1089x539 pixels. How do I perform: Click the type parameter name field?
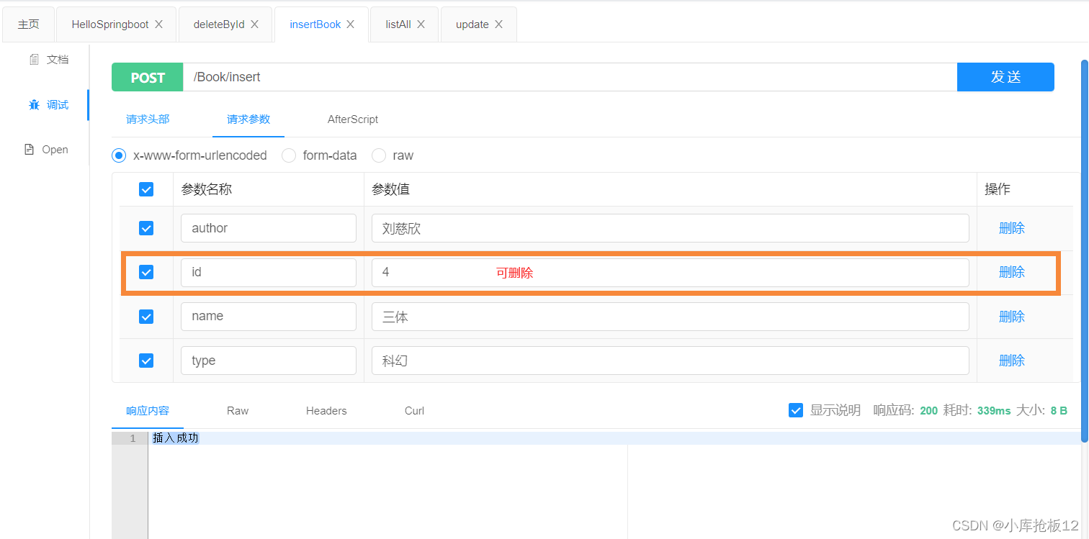click(x=269, y=361)
